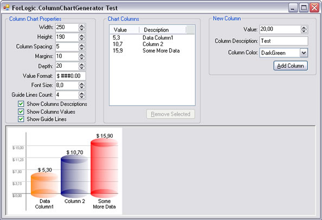
Task: Increase Depth value up arrow
Action: [x=82, y=64]
